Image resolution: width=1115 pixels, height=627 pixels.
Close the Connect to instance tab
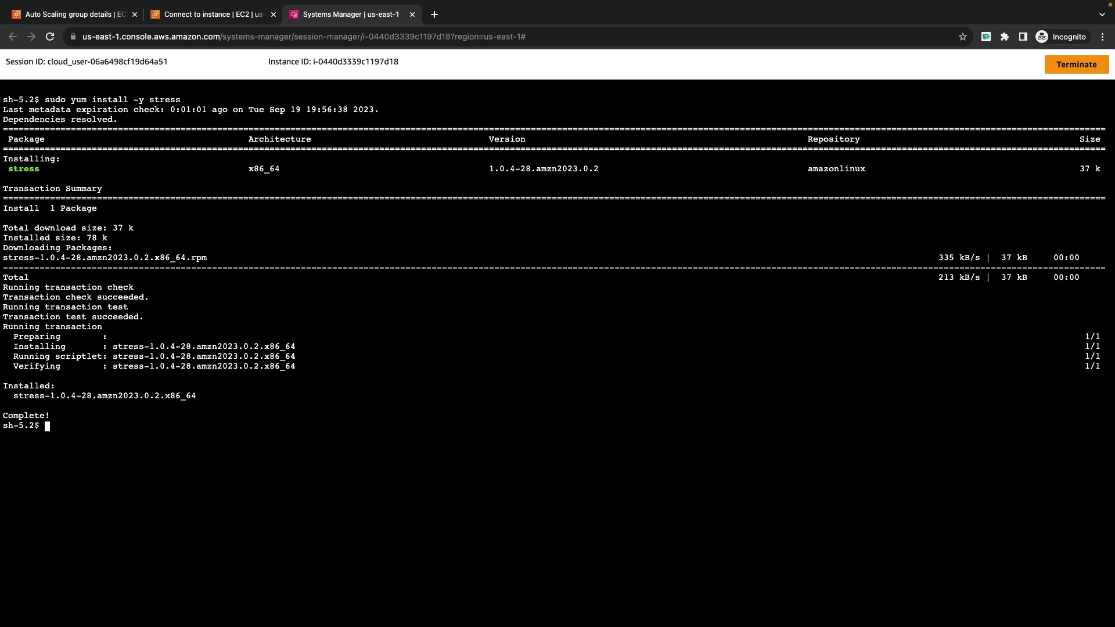[x=274, y=15]
